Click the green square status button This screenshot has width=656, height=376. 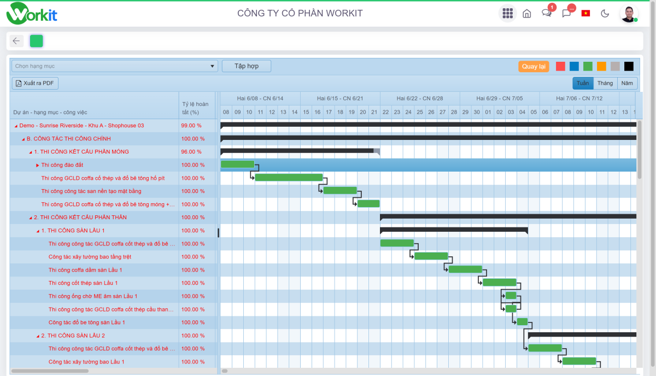point(37,41)
